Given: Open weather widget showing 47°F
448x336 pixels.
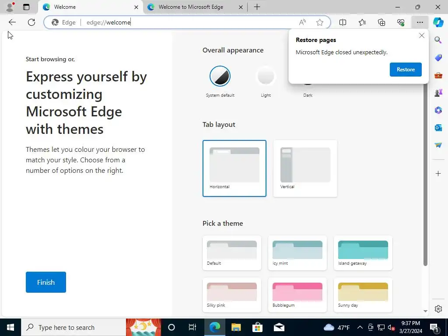Looking at the screenshot, I should tap(336, 327).
